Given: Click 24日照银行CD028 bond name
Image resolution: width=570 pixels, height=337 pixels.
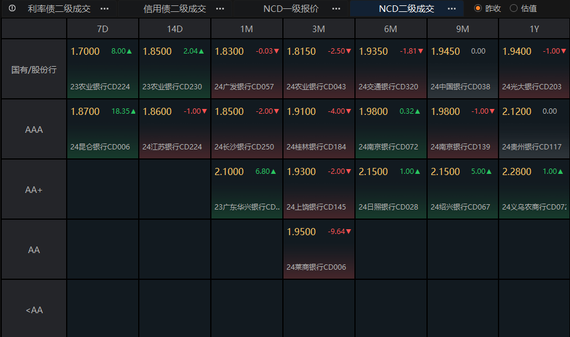Looking at the screenshot, I should click(x=388, y=207).
